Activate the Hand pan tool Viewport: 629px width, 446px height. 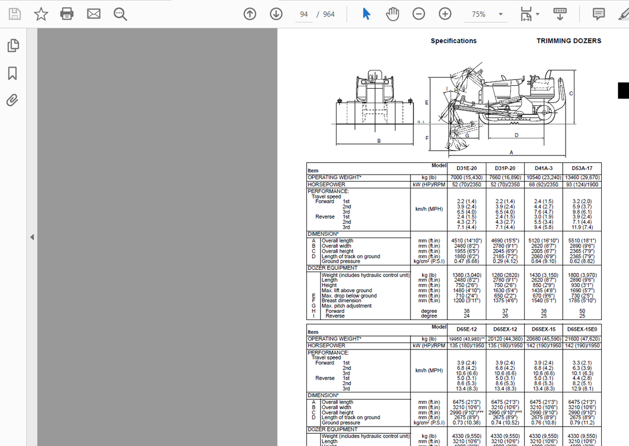pyautogui.click(x=392, y=14)
